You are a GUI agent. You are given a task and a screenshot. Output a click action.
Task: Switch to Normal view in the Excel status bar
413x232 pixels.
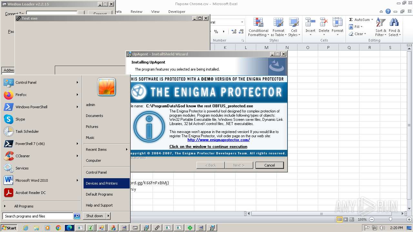(339, 219)
